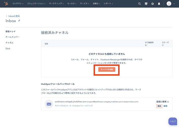The height and width of the screenshot is (127, 179).
Task: Click the pencil icon beside Inbox title
Action: [19, 20]
